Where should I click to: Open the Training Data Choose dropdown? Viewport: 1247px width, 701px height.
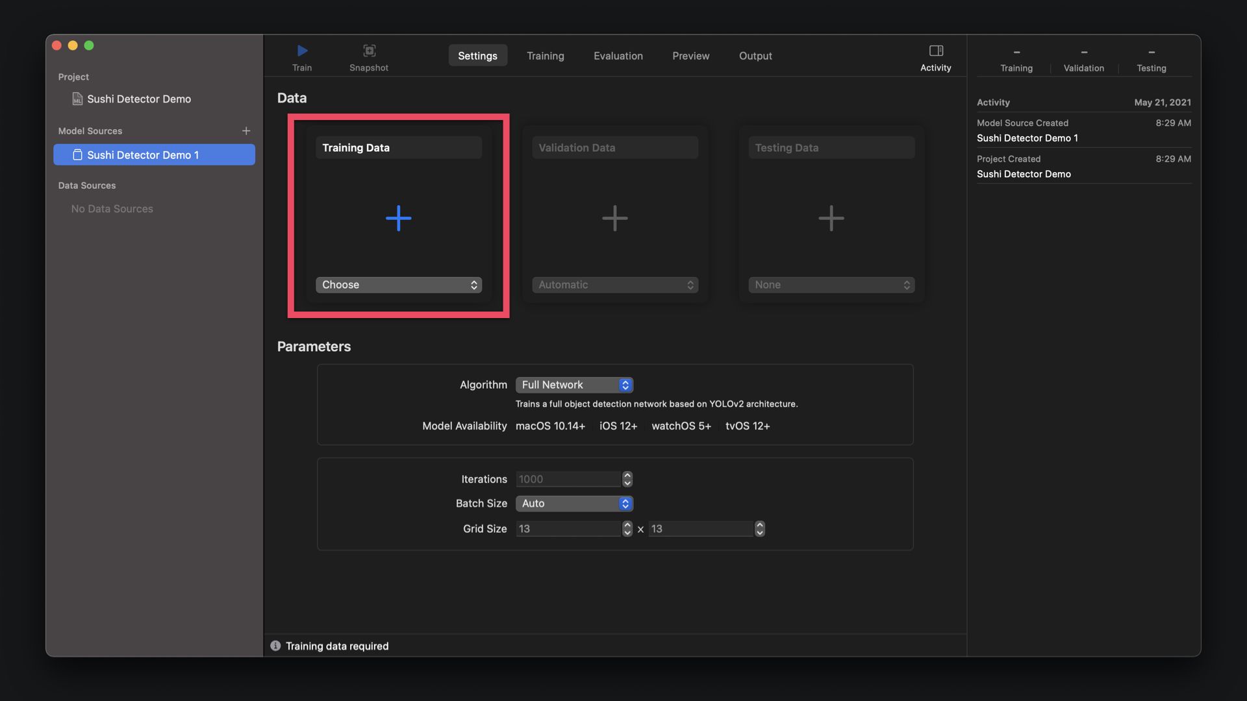coord(398,285)
